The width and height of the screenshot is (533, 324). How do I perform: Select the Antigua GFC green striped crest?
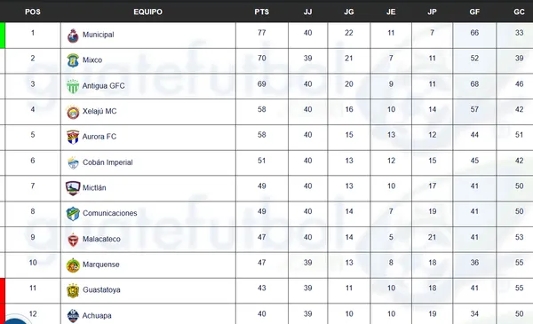73,86
